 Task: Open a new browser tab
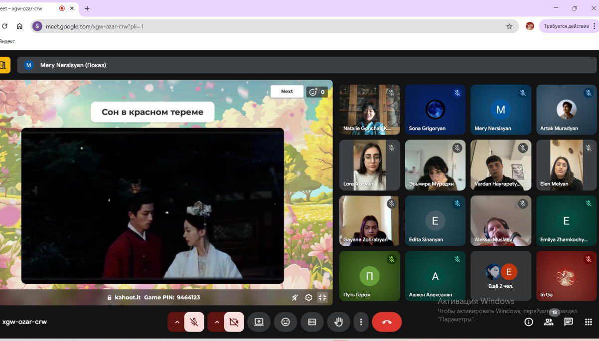pyautogui.click(x=87, y=8)
